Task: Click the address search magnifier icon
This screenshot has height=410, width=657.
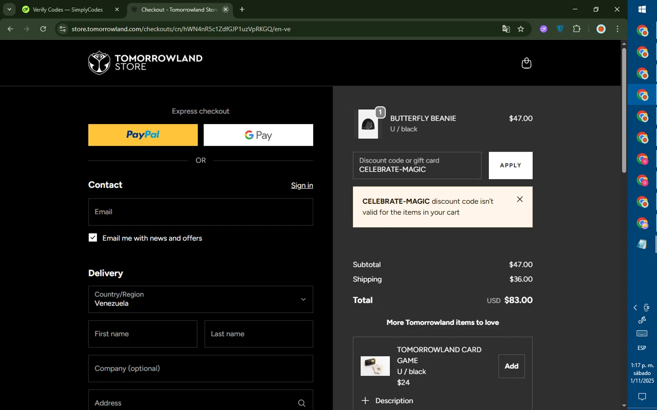Action: pyautogui.click(x=301, y=403)
